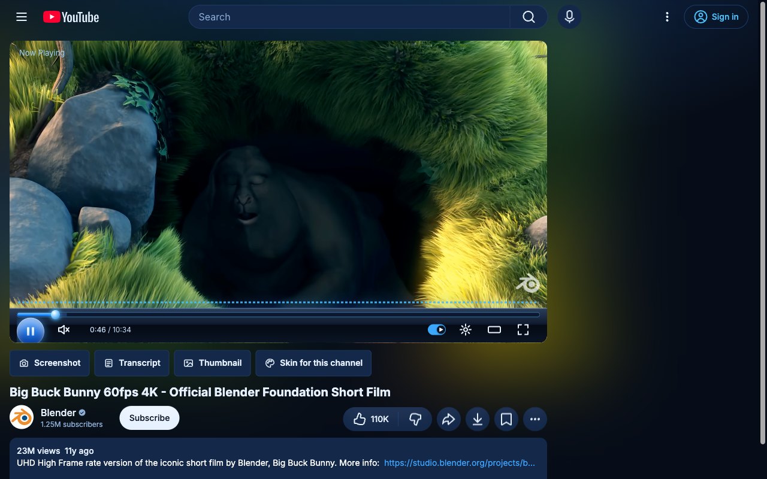The width and height of the screenshot is (767, 479).
Task: Click the 1.25M subscribers text
Action: [x=72, y=425]
